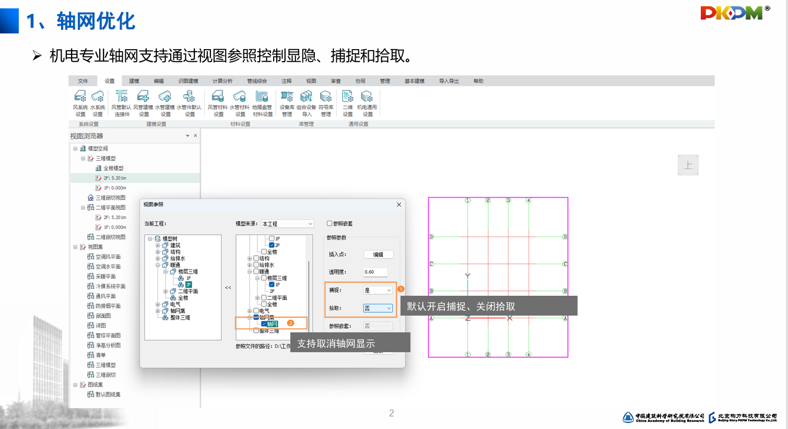Screen dimensions: 788x429
Task: Click the << transfer button
Action: [x=228, y=288]
